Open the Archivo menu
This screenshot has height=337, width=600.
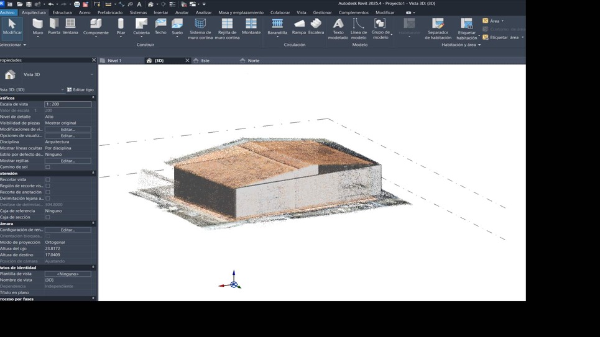[7, 12]
